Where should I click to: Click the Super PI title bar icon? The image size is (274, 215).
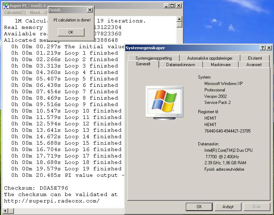(6, 6)
